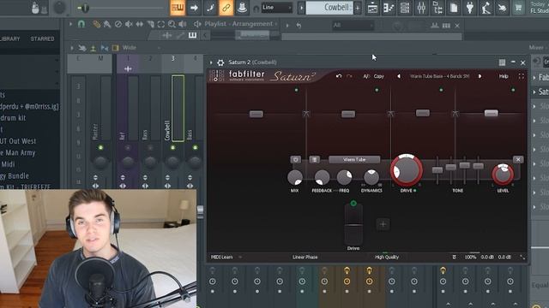Select the mute speaker tool in Playlist
Screen dimensions: 549x308
click(129, 24)
